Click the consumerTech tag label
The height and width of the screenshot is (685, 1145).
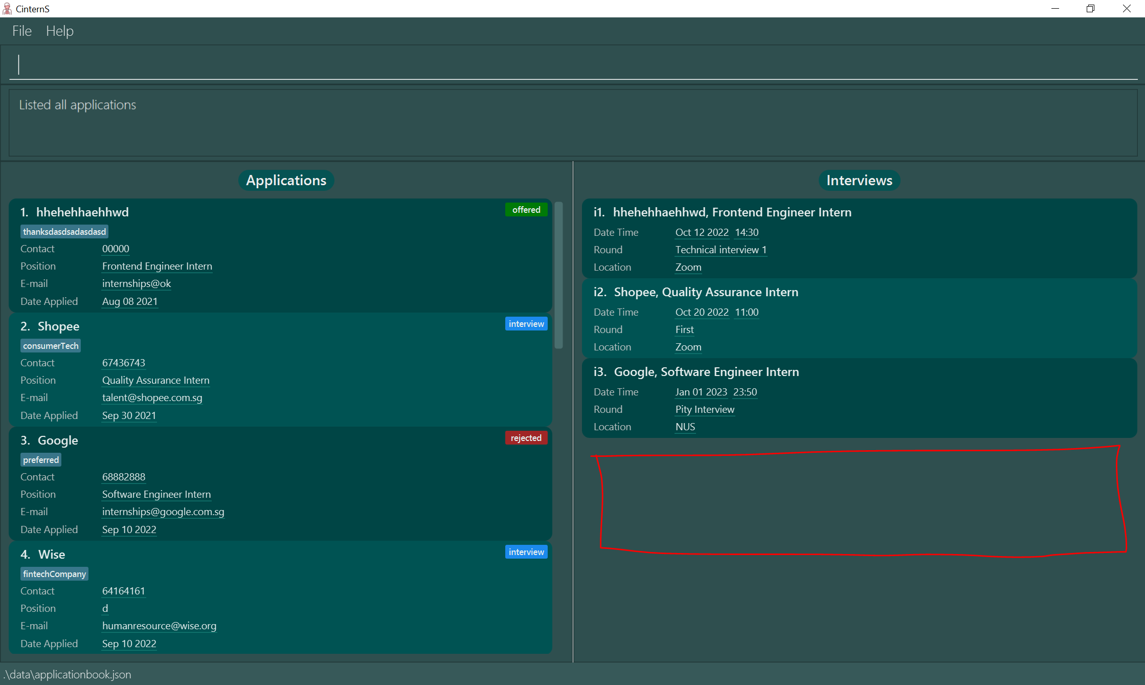[51, 346]
